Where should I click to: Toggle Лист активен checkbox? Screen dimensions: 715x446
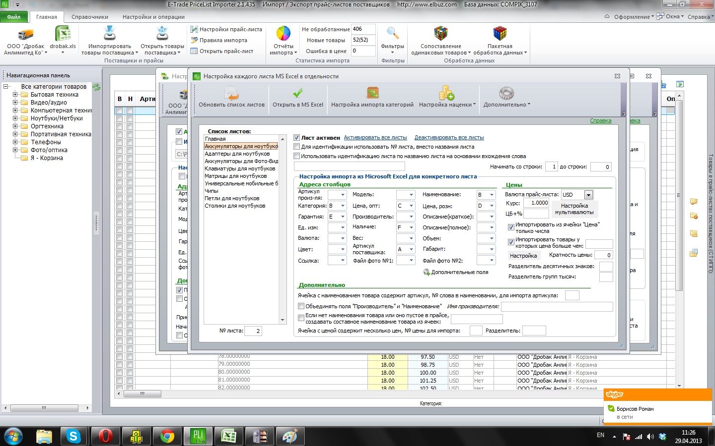coord(296,138)
